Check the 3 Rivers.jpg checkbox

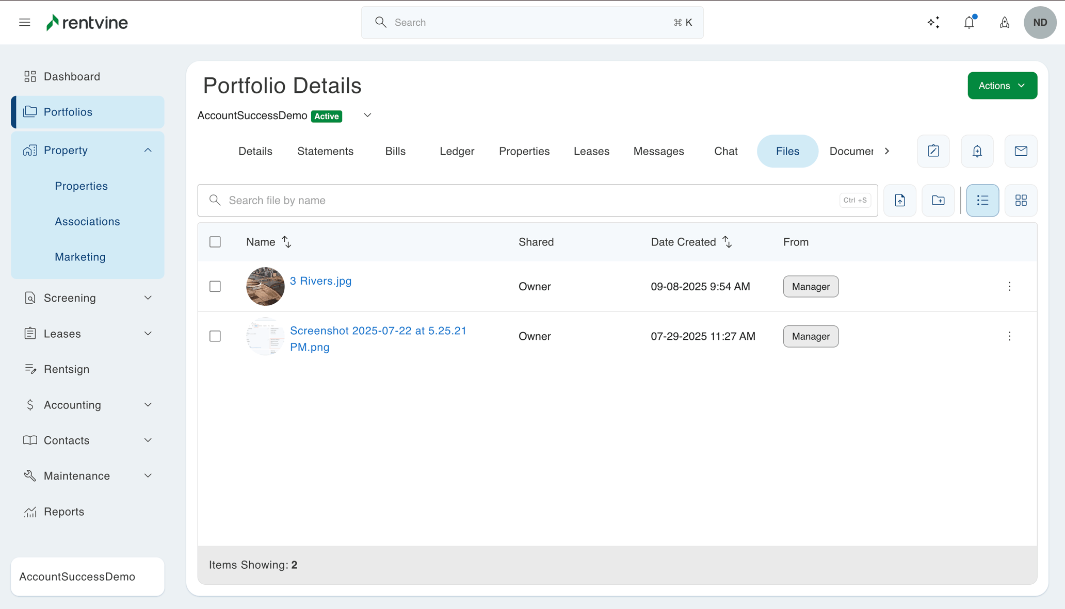pos(215,286)
